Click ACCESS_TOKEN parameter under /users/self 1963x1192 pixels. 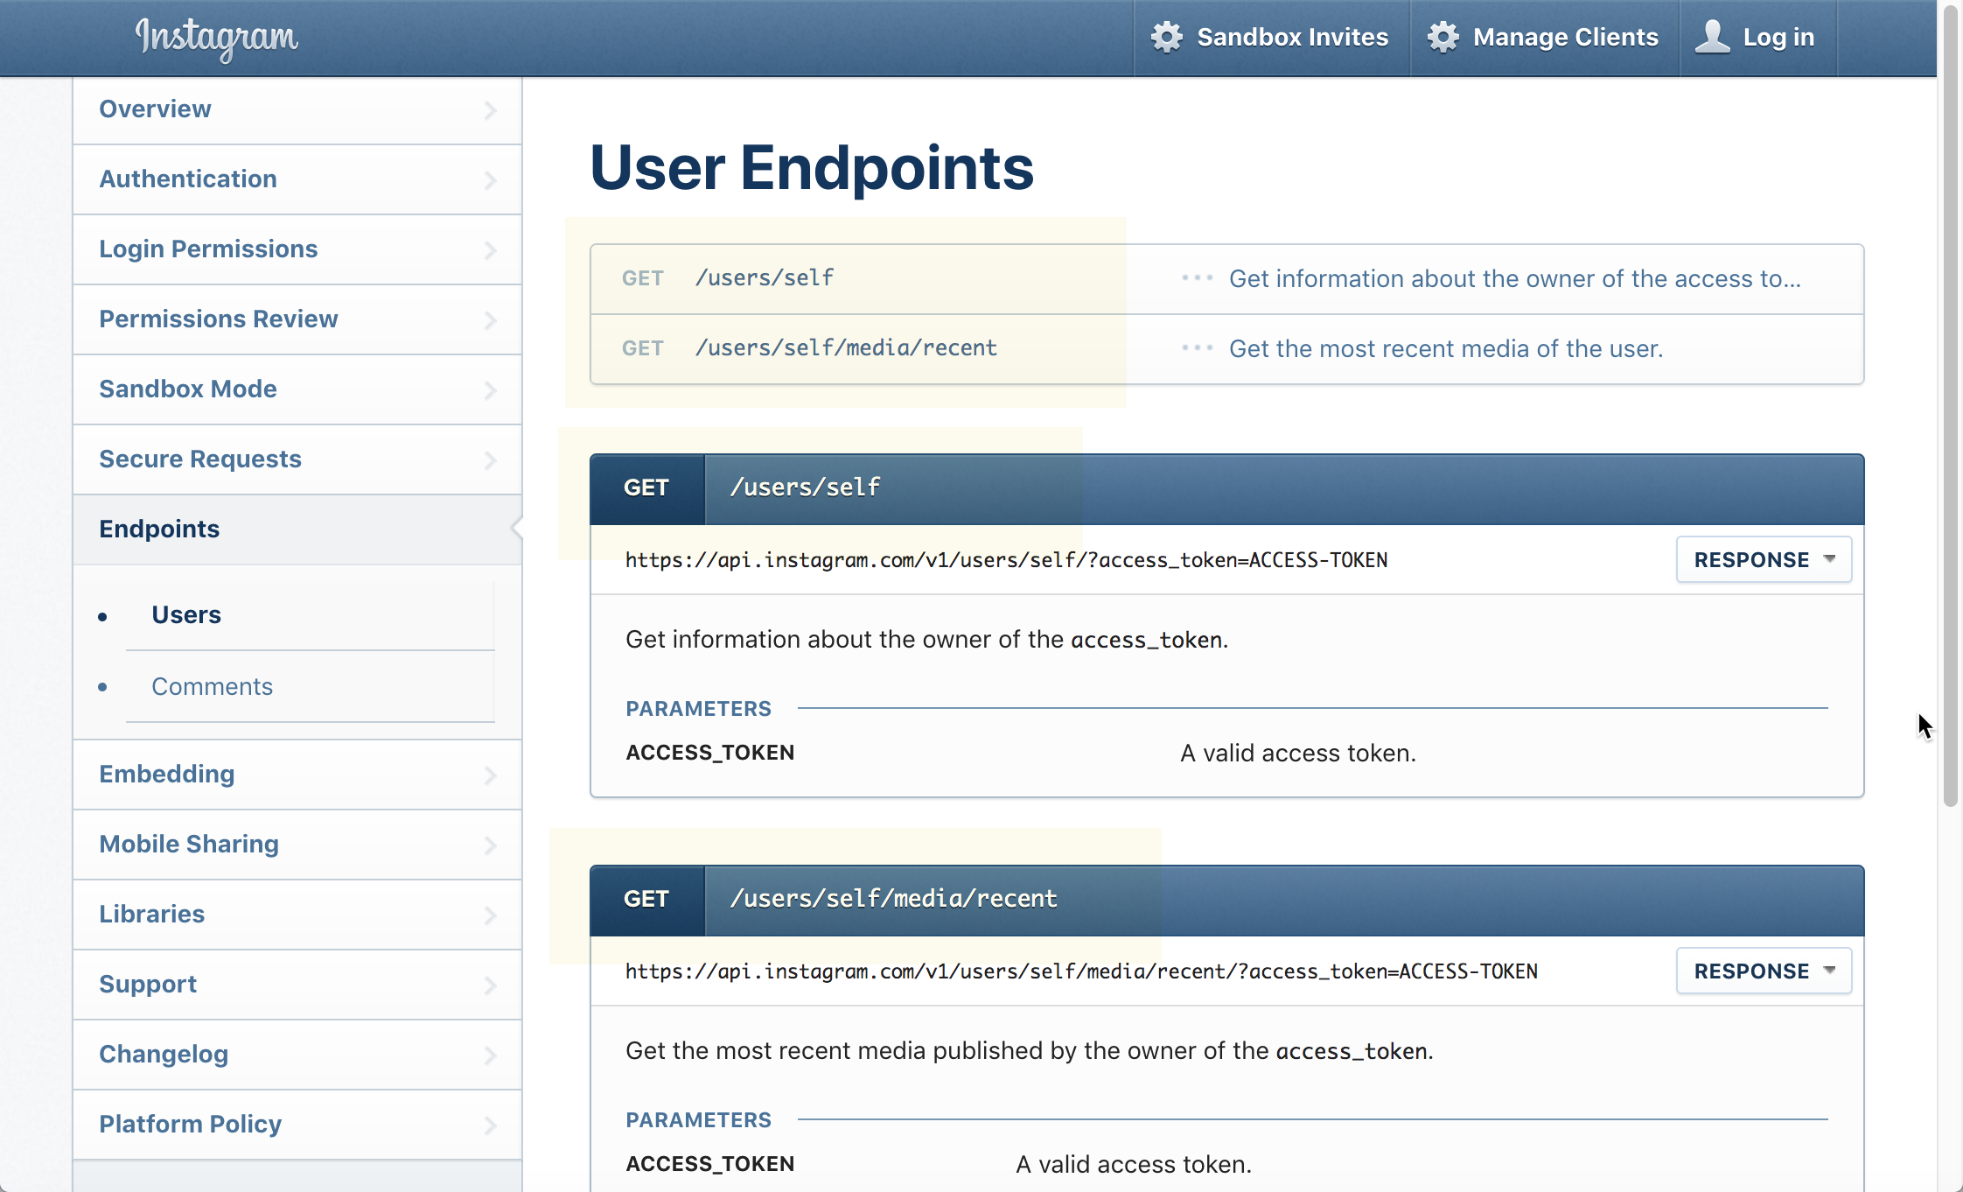(x=709, y=753)
